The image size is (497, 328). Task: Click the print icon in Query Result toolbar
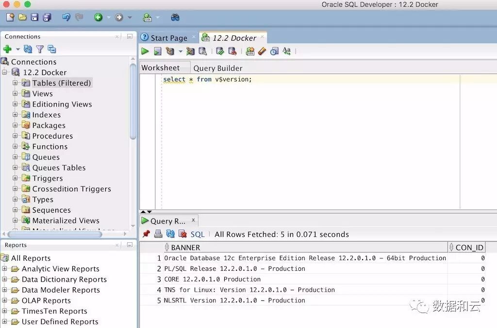158,234
